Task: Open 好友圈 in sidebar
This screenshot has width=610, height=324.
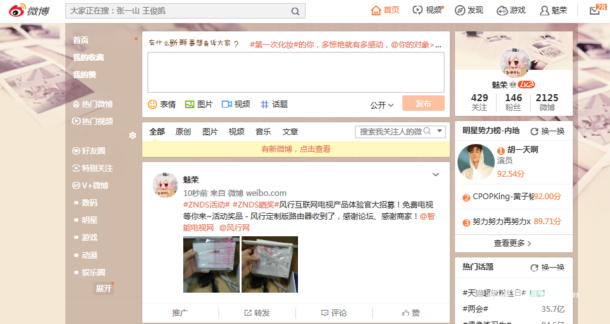Action: (x=88, y=150)
